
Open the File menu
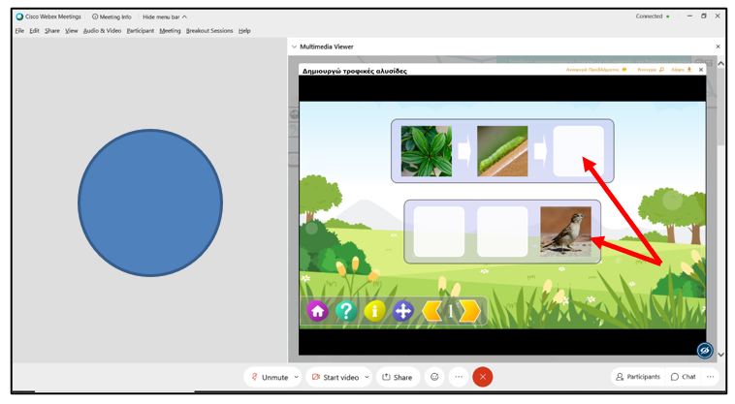click(19, 31)
